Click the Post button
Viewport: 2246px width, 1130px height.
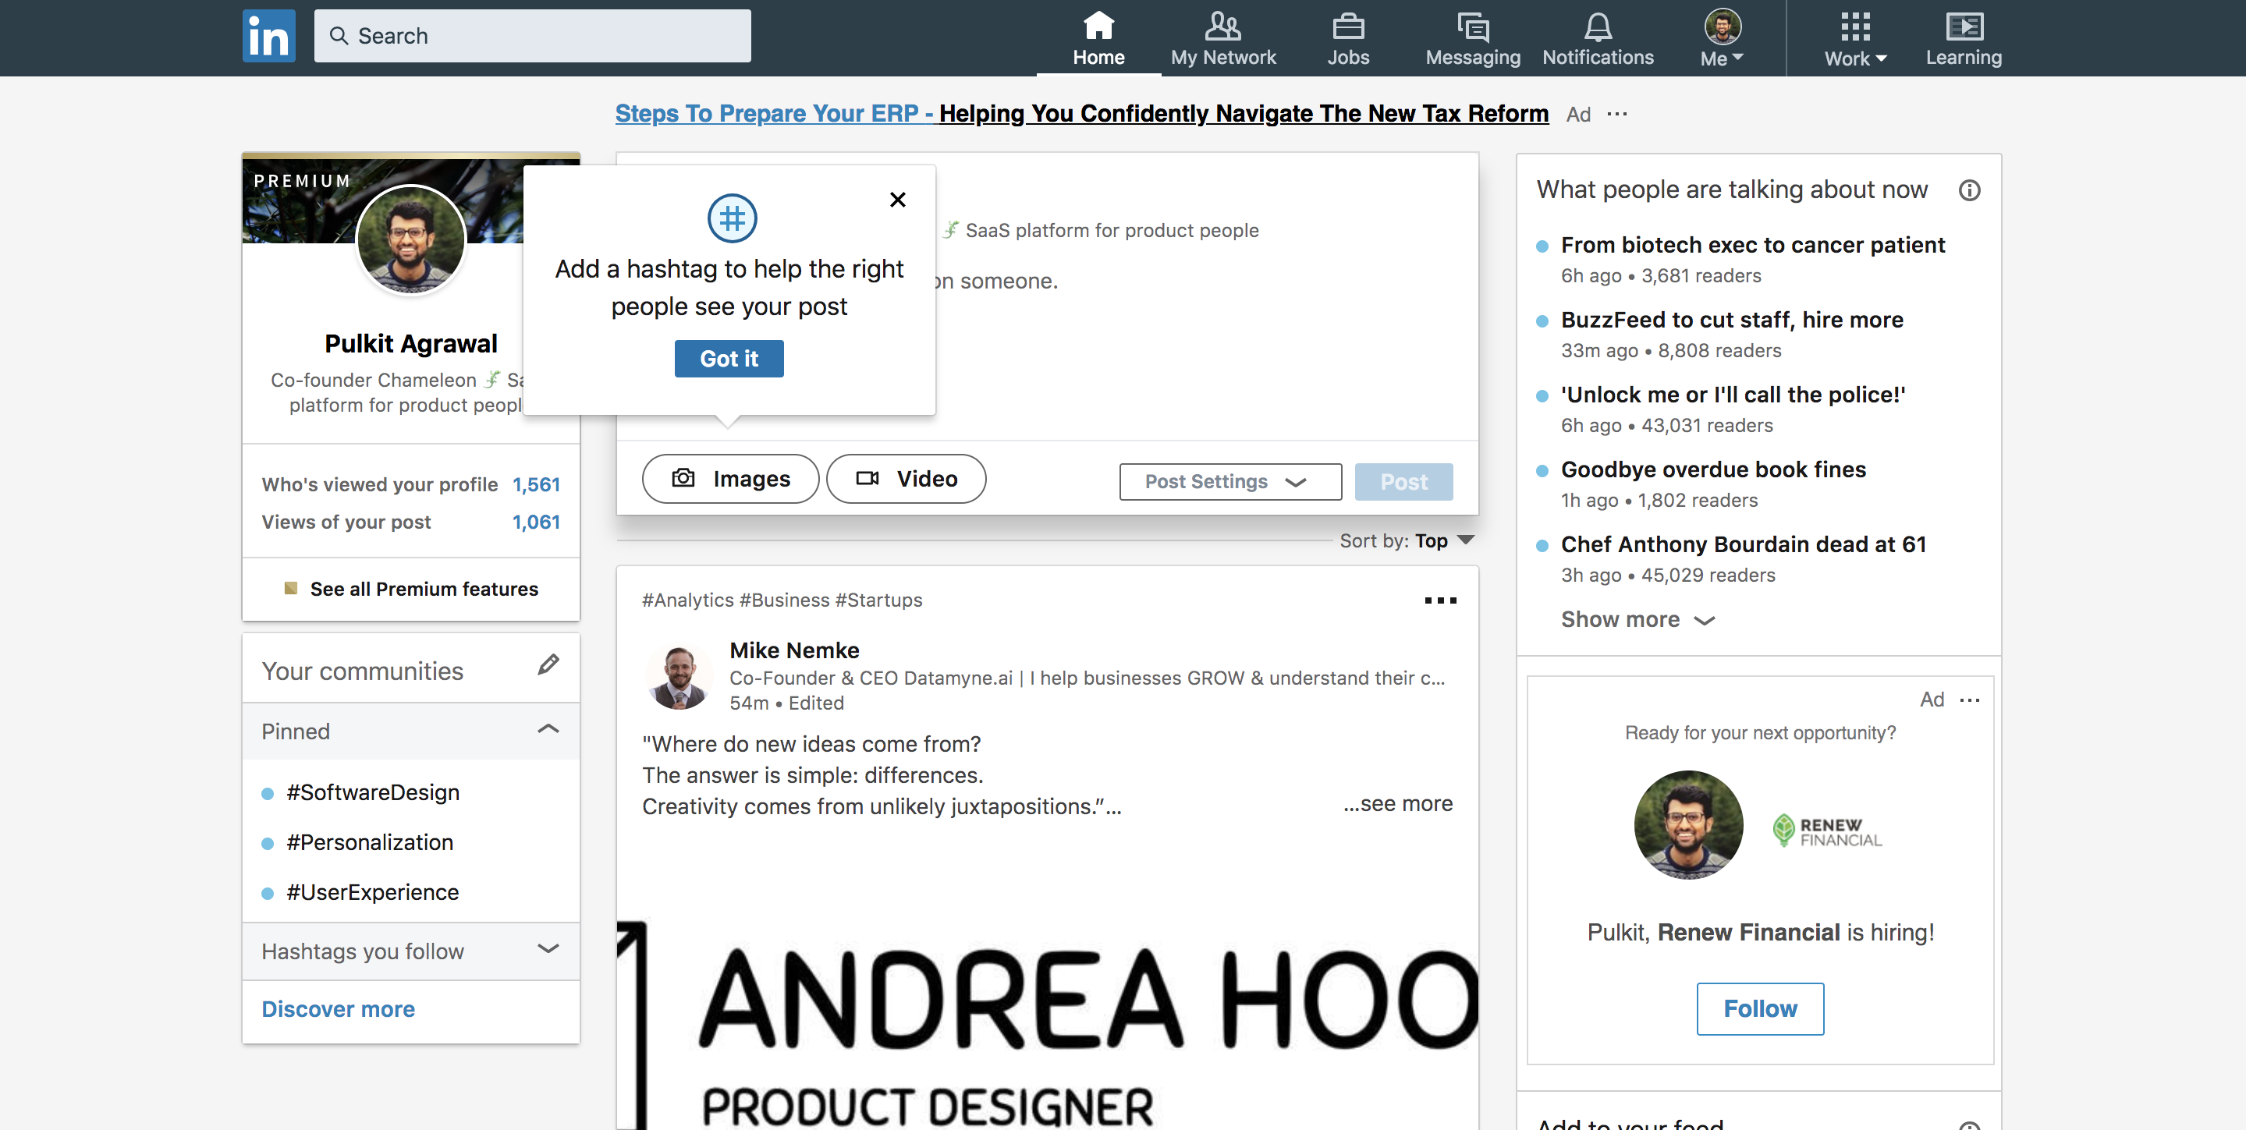pyautogui.click(x=1403, y=482)
